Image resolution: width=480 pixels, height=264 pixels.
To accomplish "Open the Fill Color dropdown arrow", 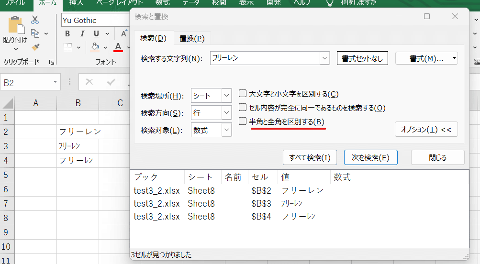I will (x=105, y=47).
